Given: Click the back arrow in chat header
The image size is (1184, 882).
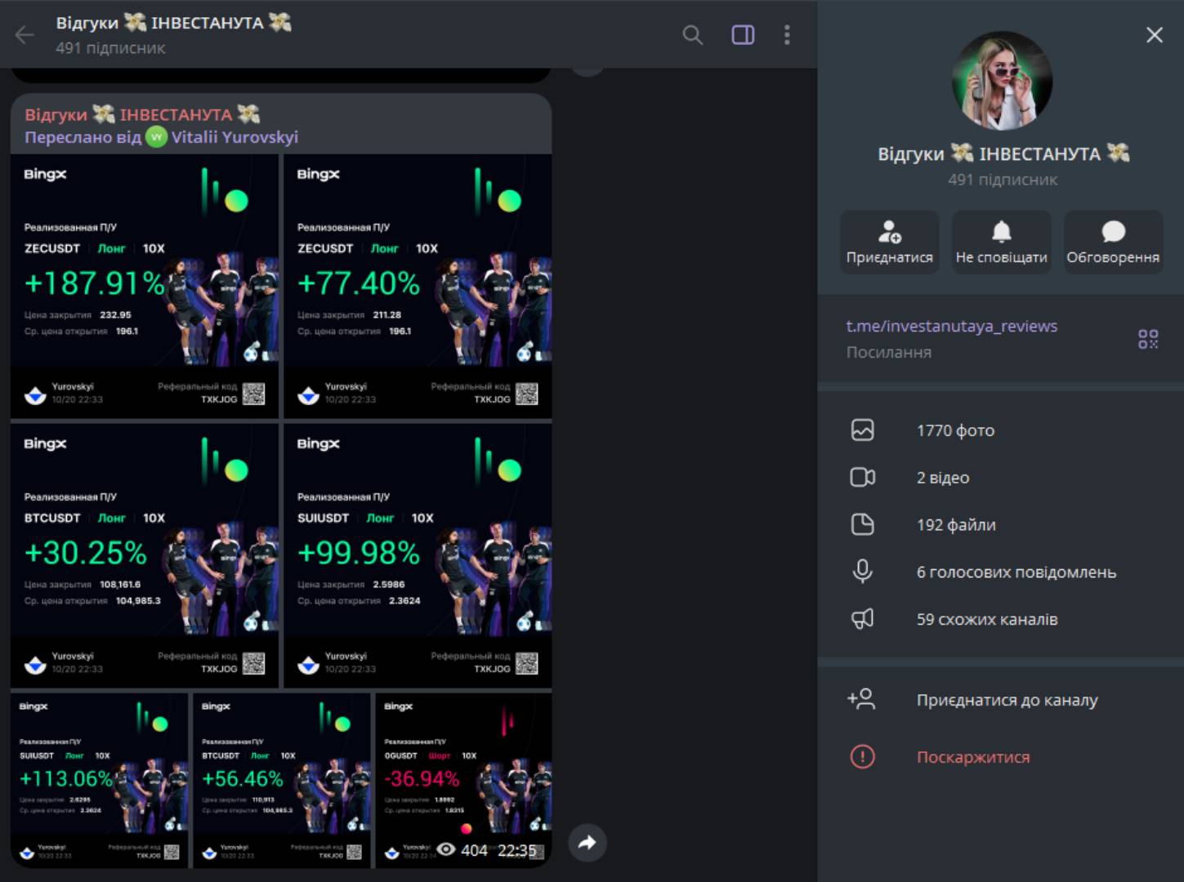Looking at the screenshot, I should tap(25, 34).
